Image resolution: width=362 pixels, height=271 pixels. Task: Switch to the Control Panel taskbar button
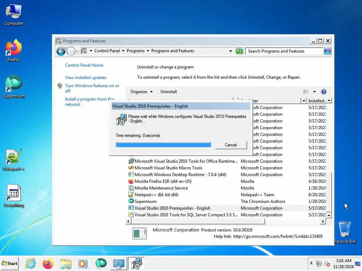click(119, 263)
